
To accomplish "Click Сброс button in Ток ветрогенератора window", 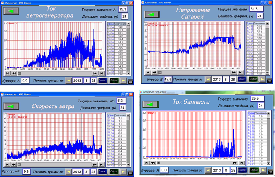I will 114,80.
